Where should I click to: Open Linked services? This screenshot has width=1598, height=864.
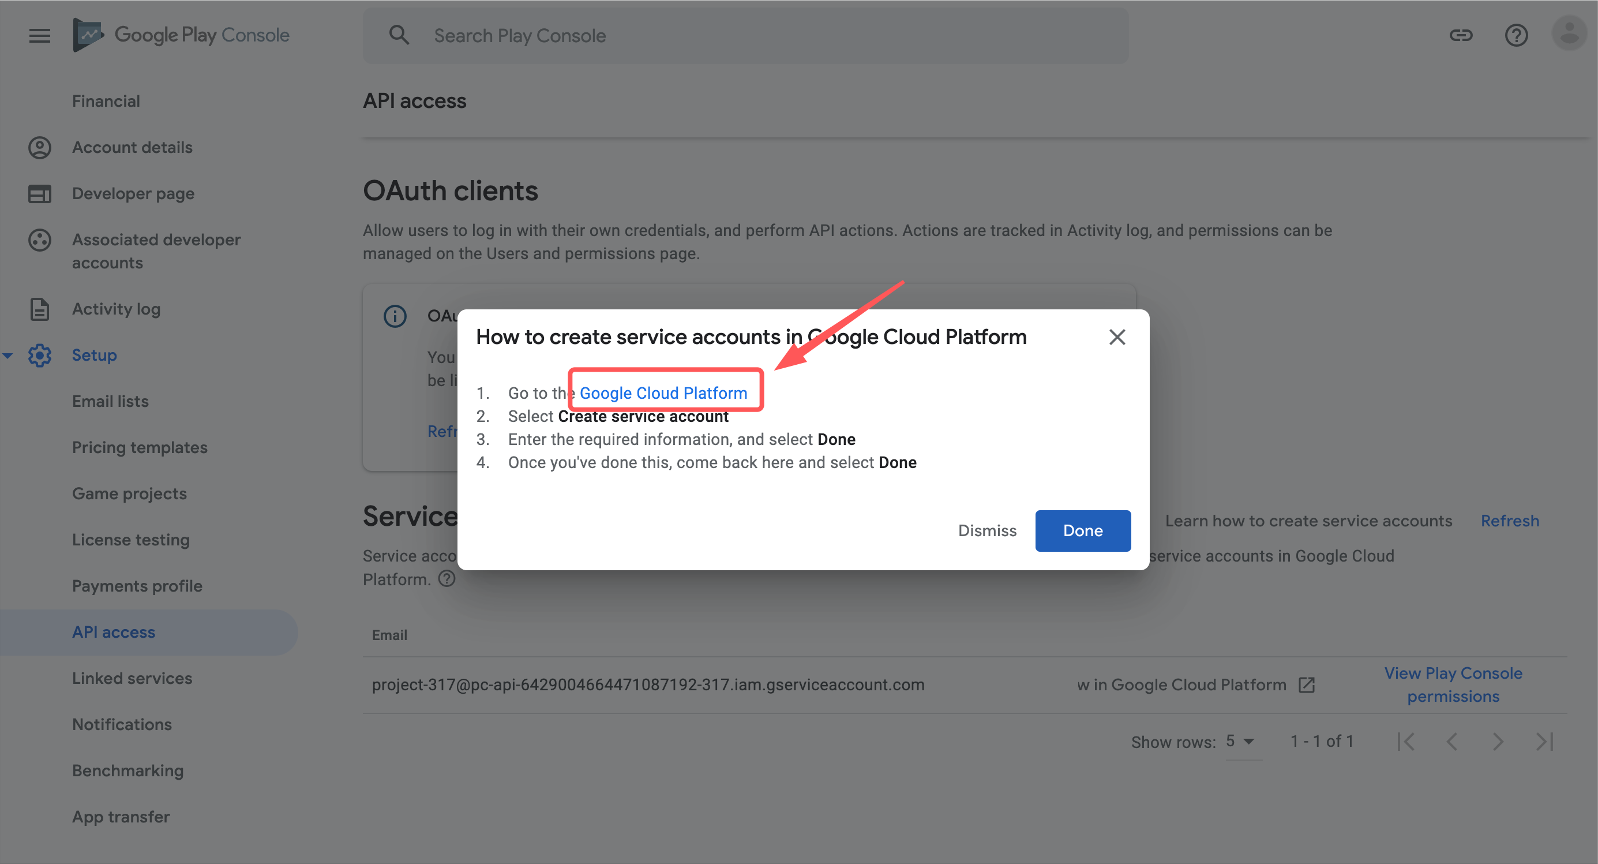tap(132, 678)
